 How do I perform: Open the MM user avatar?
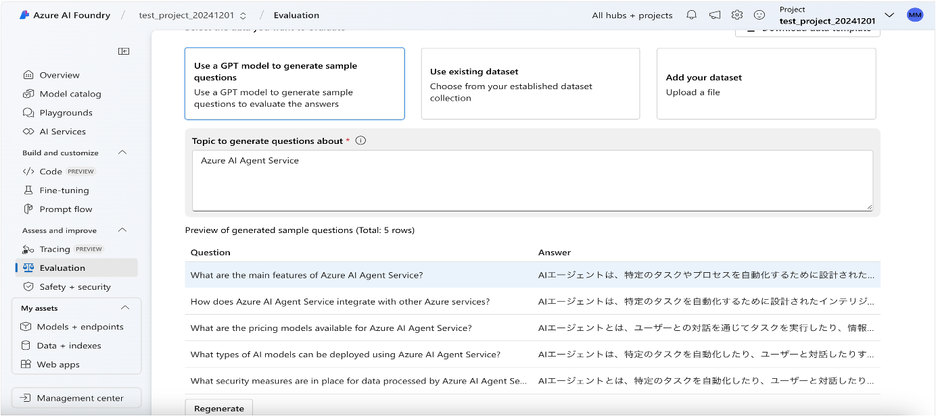(x=915, y=15)
